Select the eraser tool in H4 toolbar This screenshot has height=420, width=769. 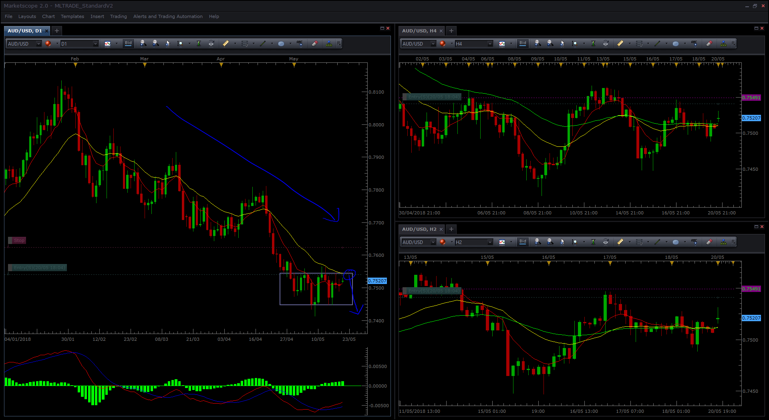tap(709, 44)
